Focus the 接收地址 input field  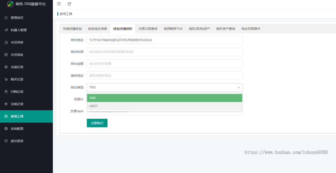164,75
